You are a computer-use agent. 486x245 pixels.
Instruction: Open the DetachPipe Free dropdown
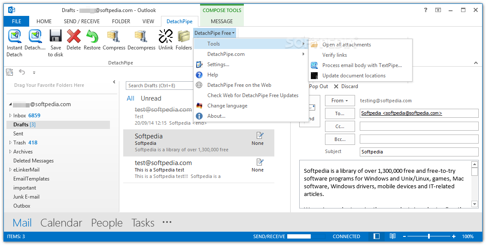click(x=215, y=33)
